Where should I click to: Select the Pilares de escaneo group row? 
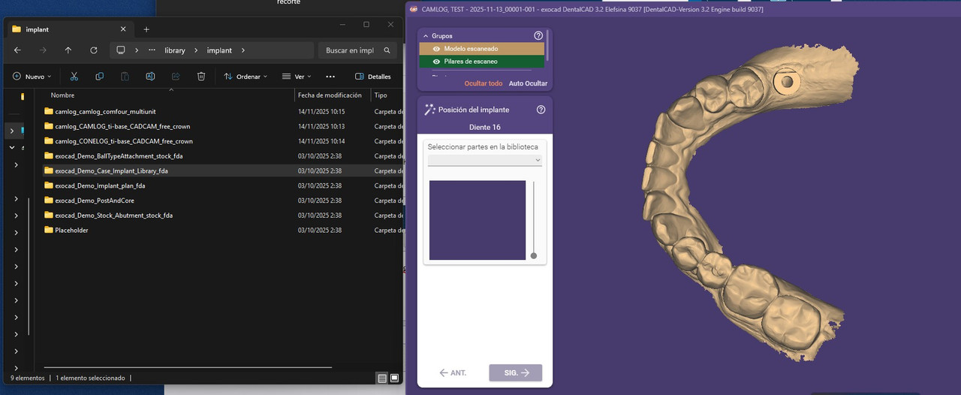[481, 62]
